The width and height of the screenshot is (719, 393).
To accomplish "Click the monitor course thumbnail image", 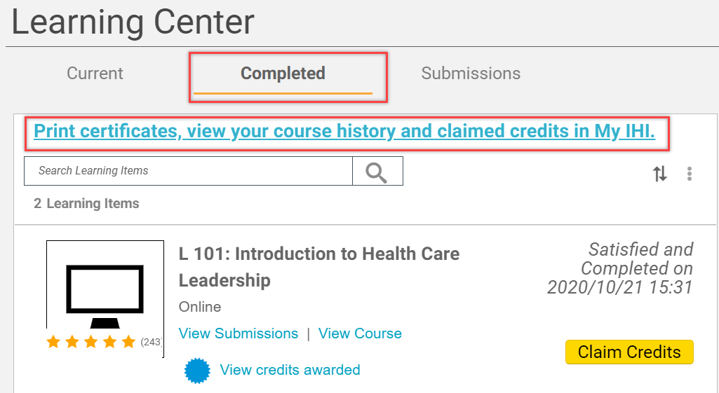I will (105, 292).
